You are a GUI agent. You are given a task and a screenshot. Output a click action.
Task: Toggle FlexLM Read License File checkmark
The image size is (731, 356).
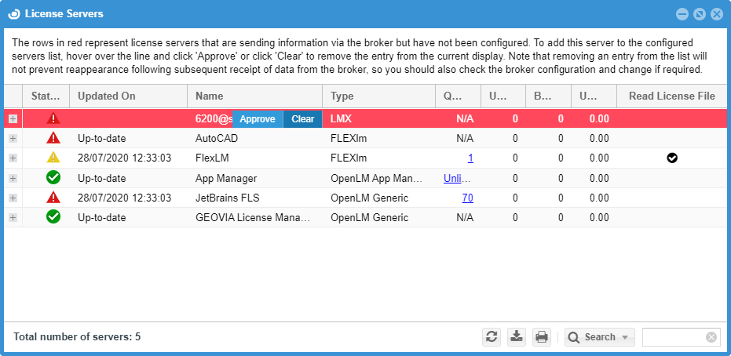click(672, 158)
